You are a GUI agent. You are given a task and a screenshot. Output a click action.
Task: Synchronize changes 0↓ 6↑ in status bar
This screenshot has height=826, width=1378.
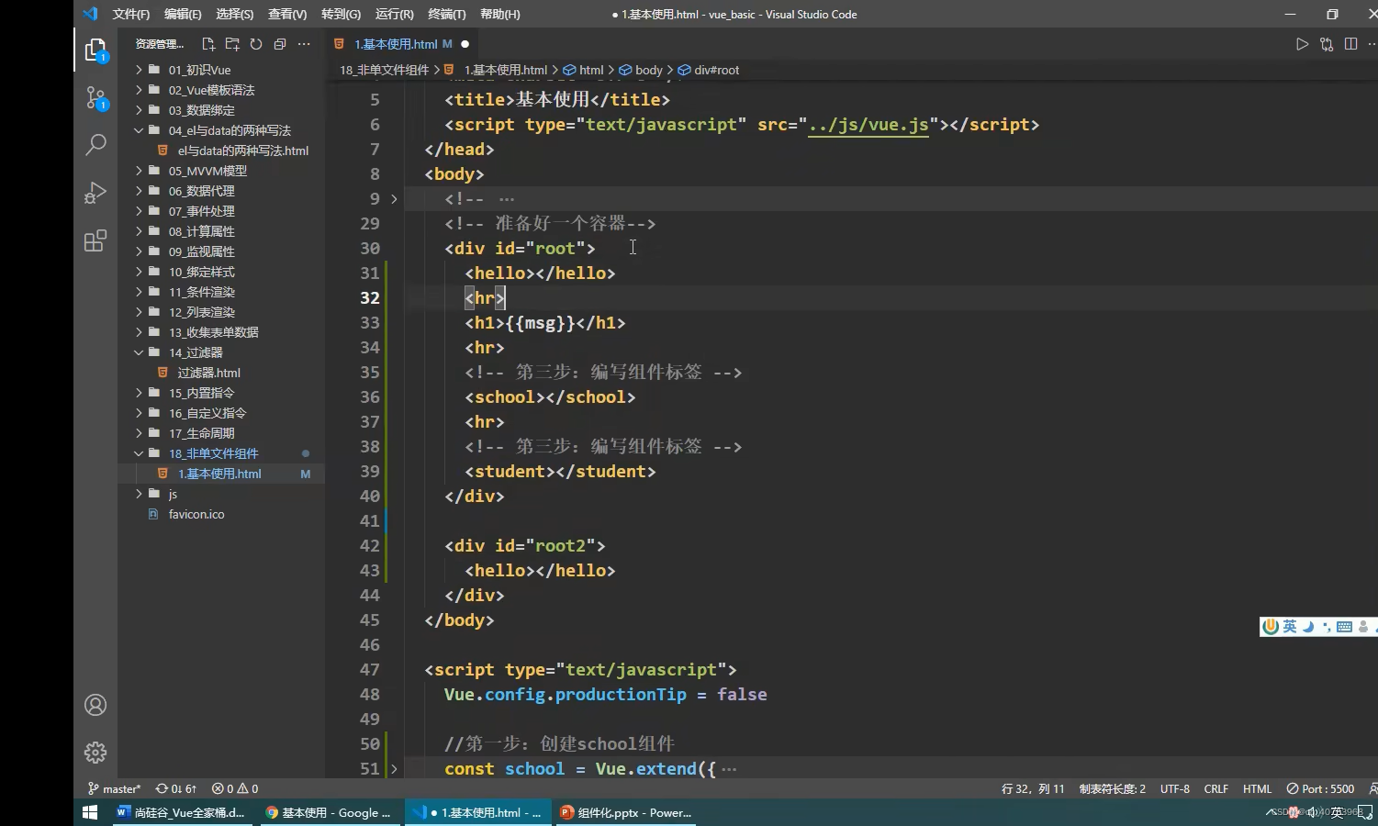[x=176, y=788]
